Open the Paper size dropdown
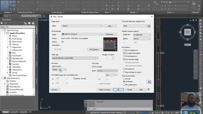 pos(75,58)
